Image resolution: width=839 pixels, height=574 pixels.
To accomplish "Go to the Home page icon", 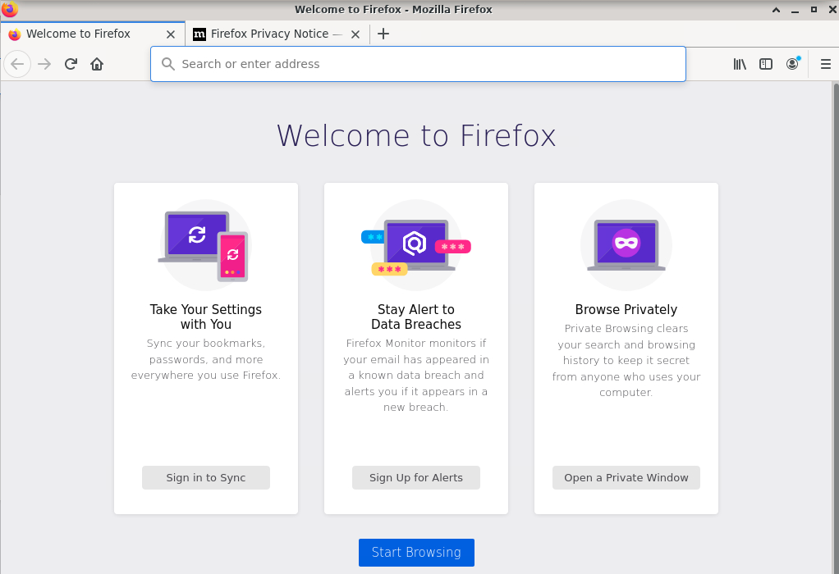I will point(97,64).
